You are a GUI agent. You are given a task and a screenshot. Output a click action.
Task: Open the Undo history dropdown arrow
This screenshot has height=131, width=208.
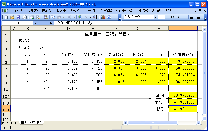[x=74, y=17]
